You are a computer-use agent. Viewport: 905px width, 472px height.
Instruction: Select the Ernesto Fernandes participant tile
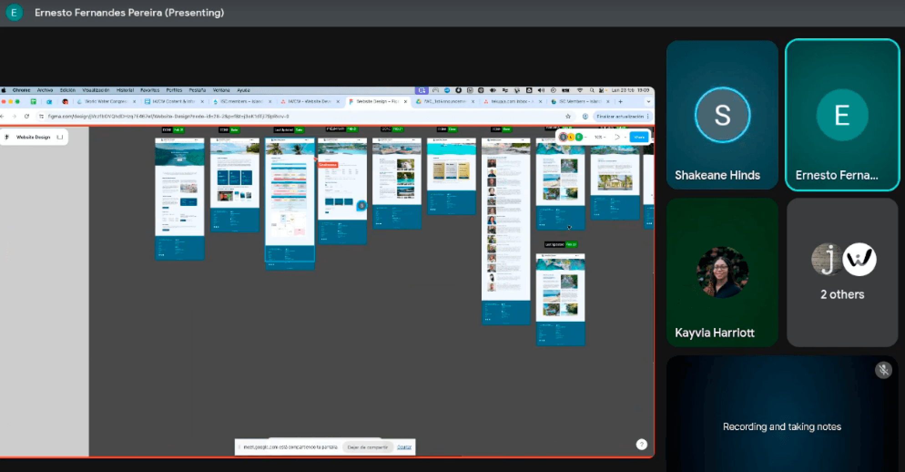[842, 114]
